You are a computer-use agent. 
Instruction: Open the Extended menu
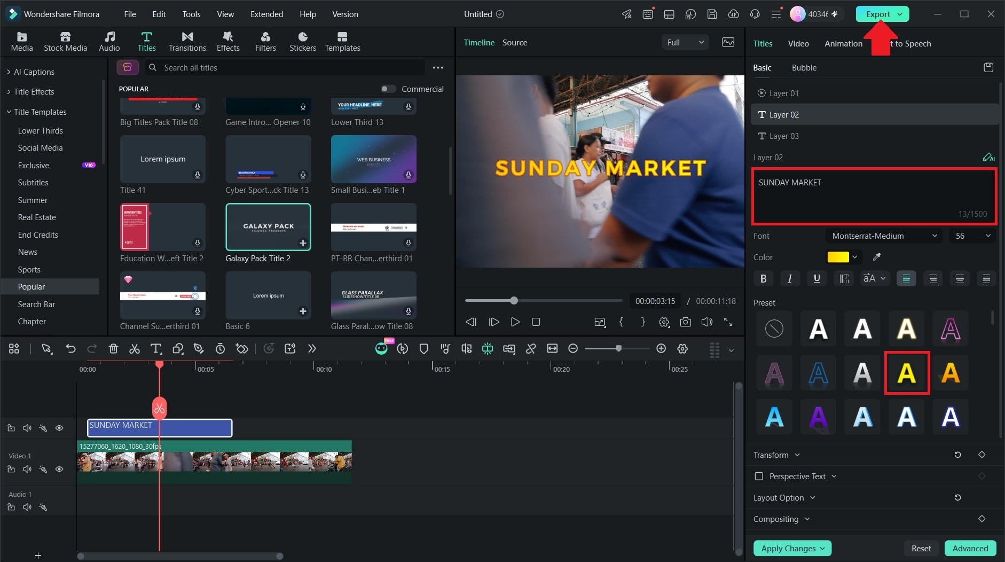point(266,14)
